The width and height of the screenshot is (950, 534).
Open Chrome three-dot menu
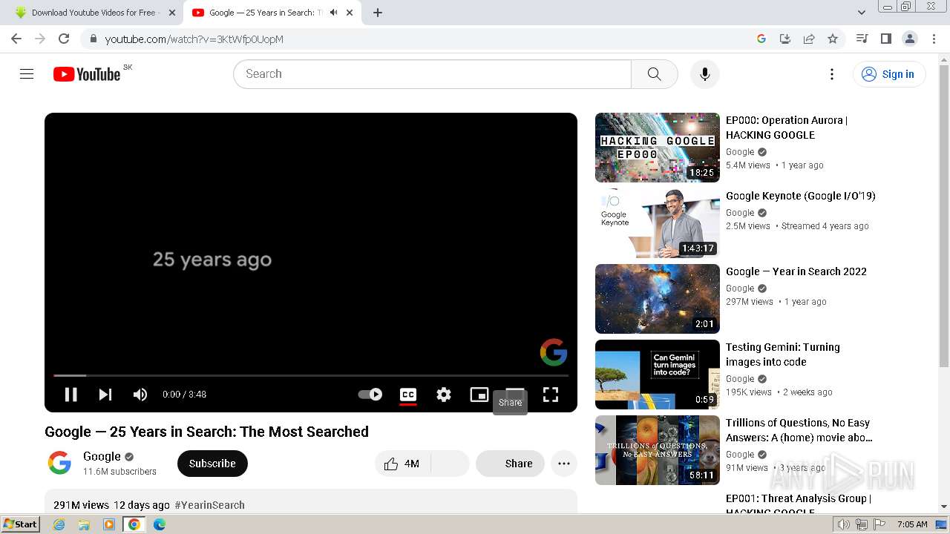pos(934,39)
